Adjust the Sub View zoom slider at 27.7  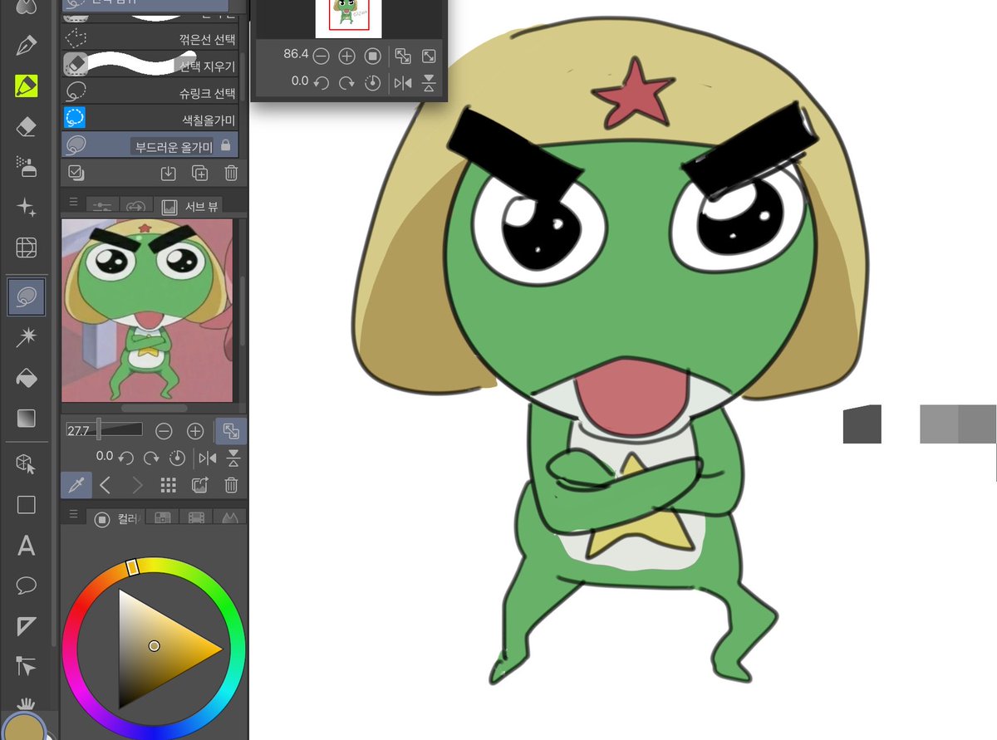(x=105, y=430)
